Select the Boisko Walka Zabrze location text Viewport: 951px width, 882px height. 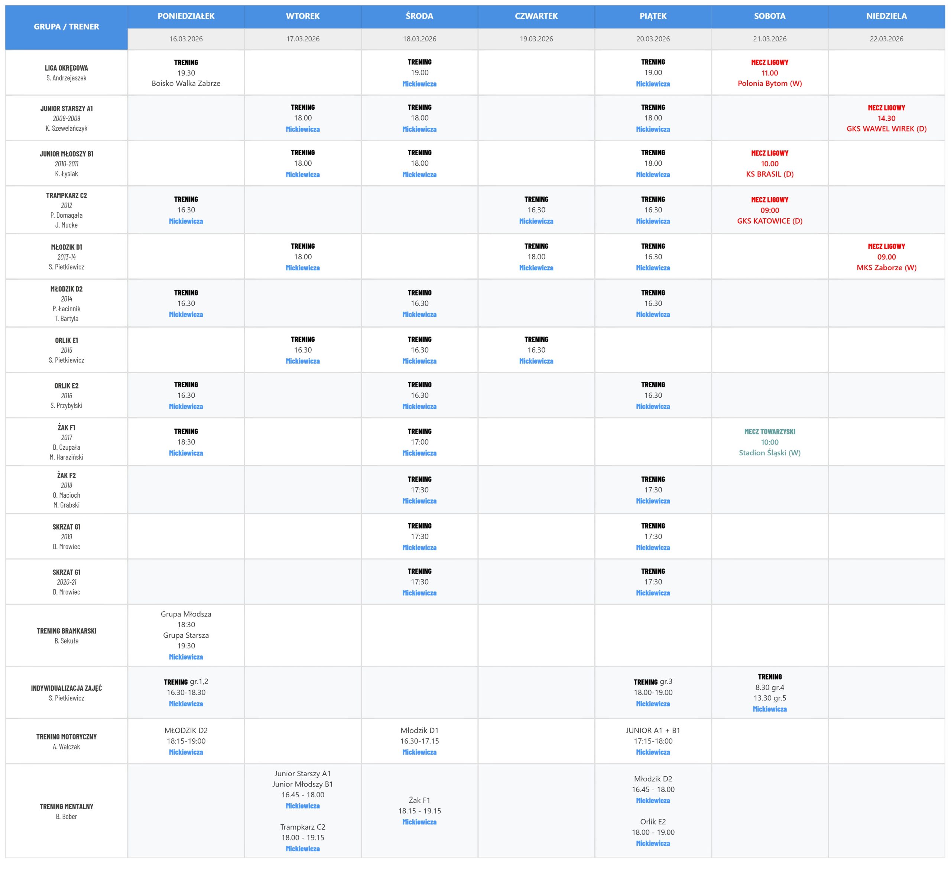click(x=186, y=84)
